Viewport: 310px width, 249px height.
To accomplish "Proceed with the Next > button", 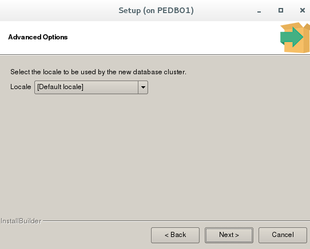I will coord(229,235).
